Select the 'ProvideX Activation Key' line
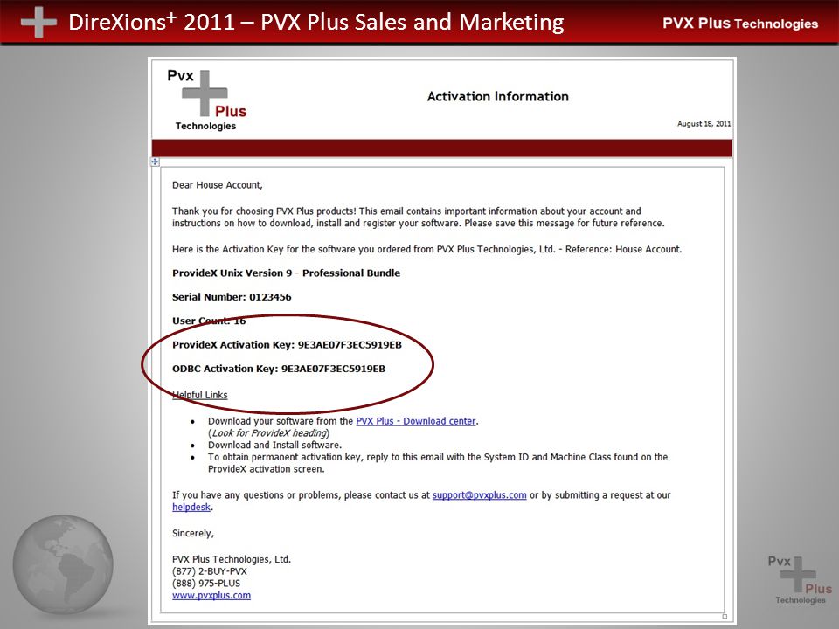The width and height of the screenshot is (839, 629). coord(287,344)
